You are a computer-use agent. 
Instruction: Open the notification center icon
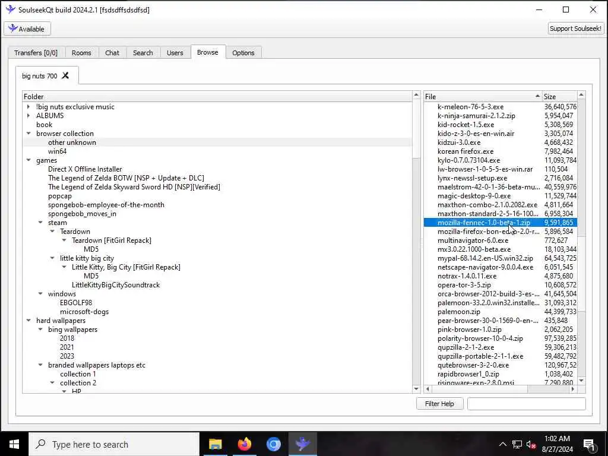(589, 444)
